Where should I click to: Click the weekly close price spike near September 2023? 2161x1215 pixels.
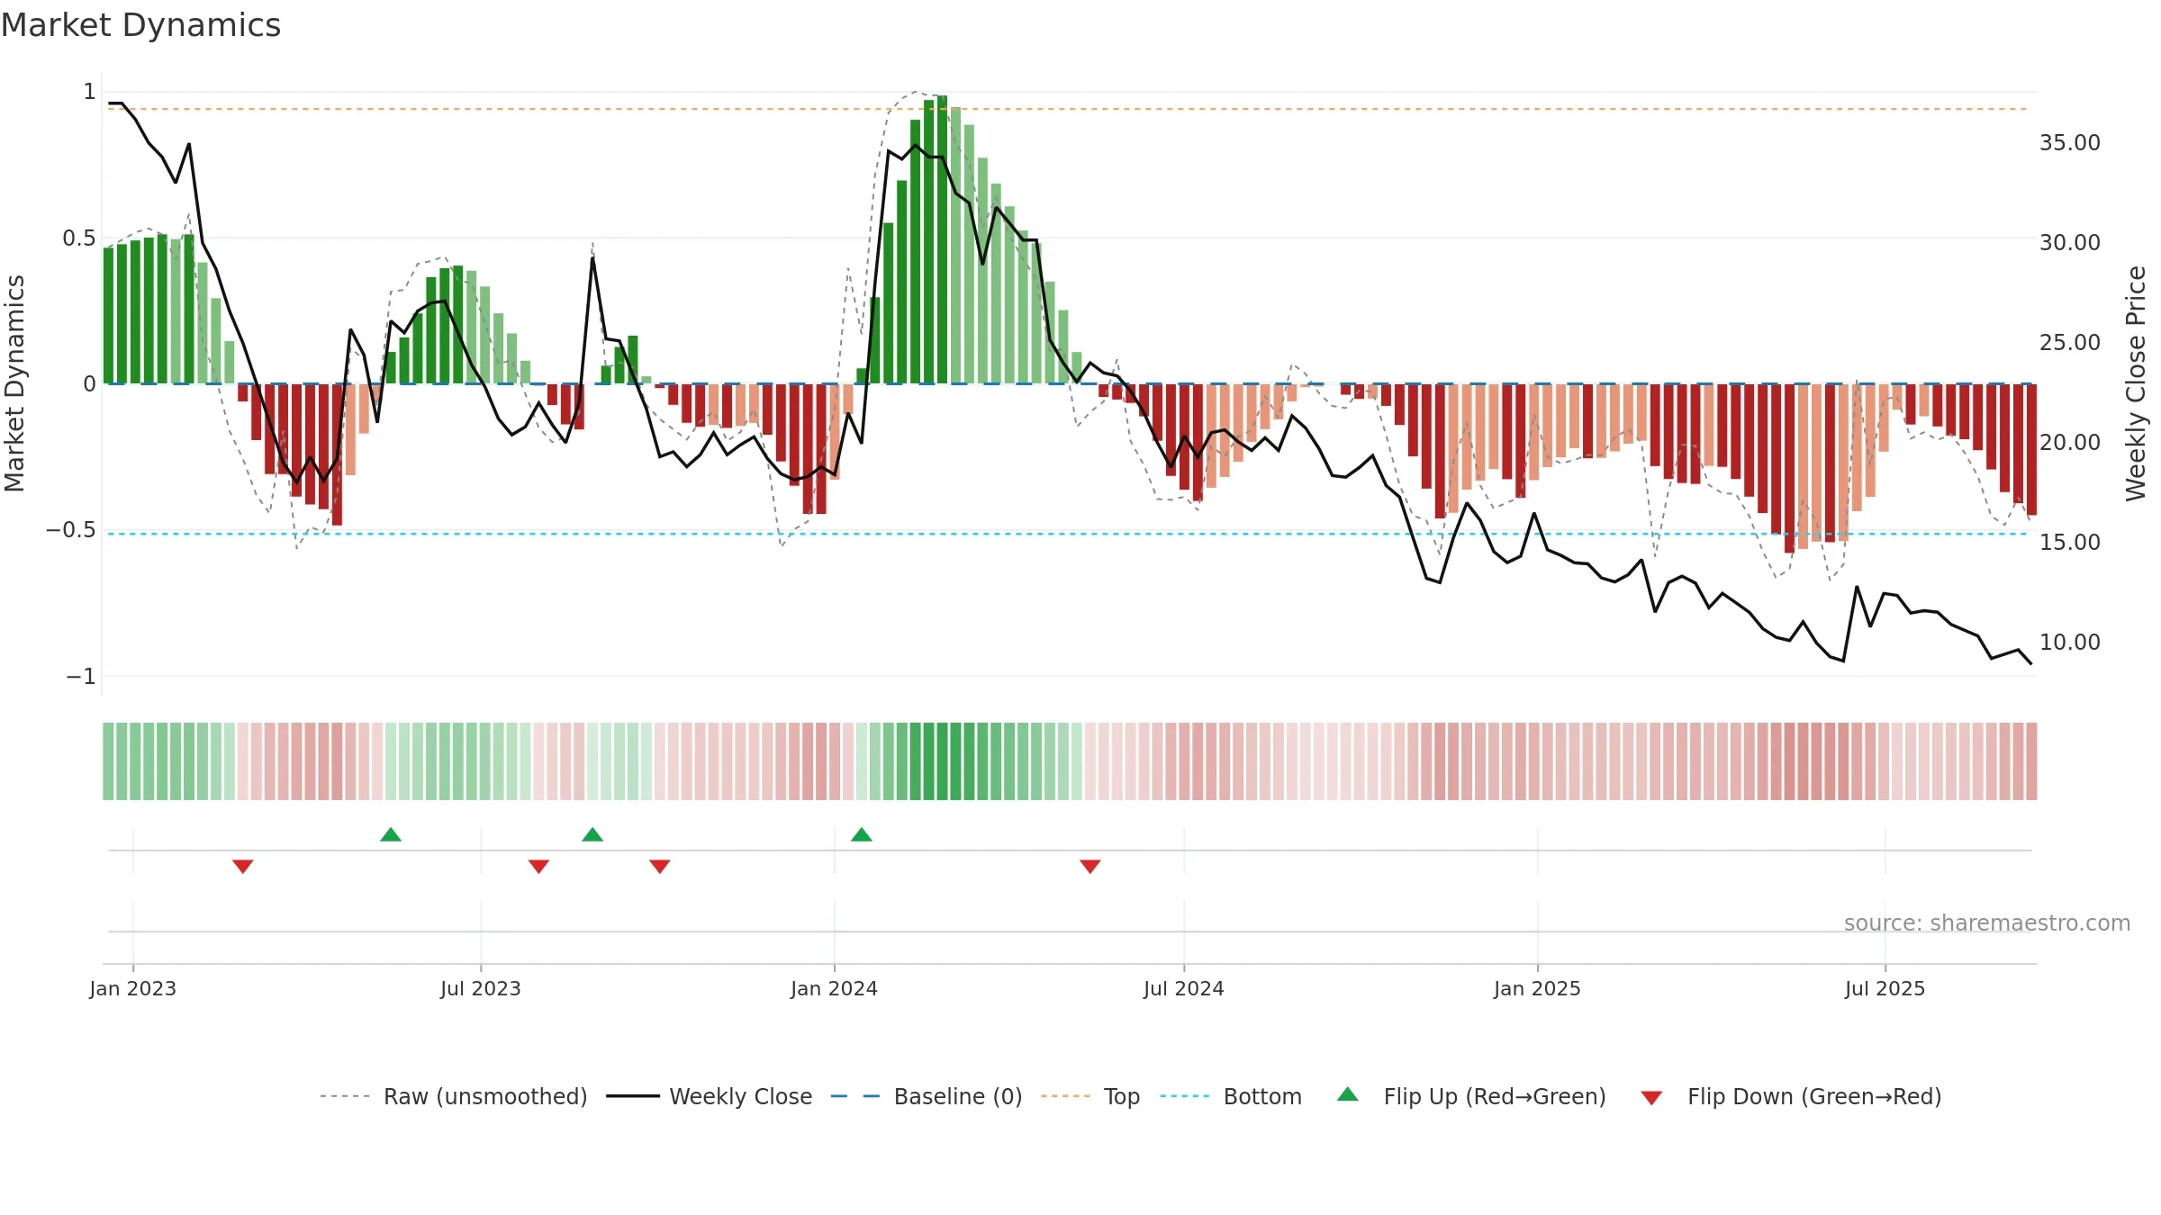(x=592, y=258)
